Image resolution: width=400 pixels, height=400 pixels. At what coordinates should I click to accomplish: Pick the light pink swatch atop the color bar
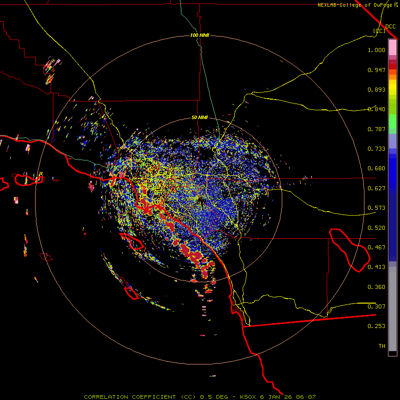pyautogui.click(x=392, y=47)
